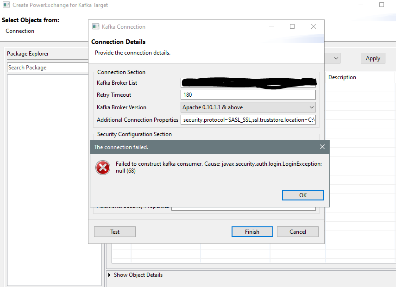Screen dimensions: 396x287
Task: Maximize the Kafka Connection dialog
Action: [292, 26]
